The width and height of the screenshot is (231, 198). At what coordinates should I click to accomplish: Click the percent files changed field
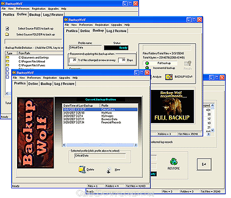[73, 60]
